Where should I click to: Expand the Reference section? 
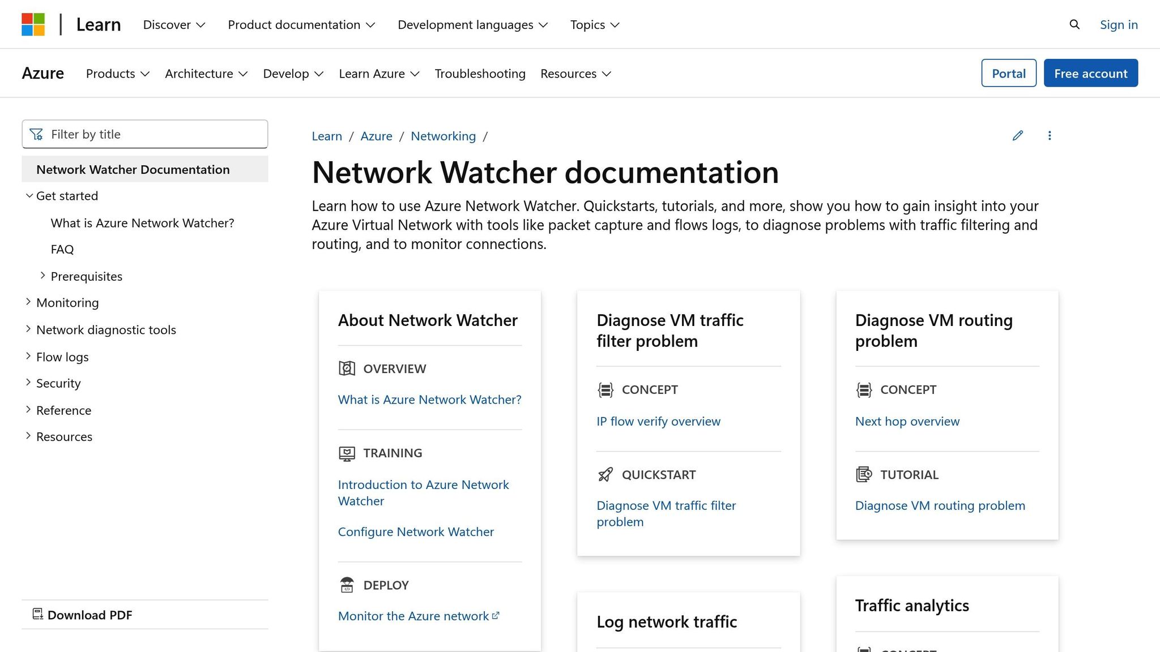pos(28,409)
